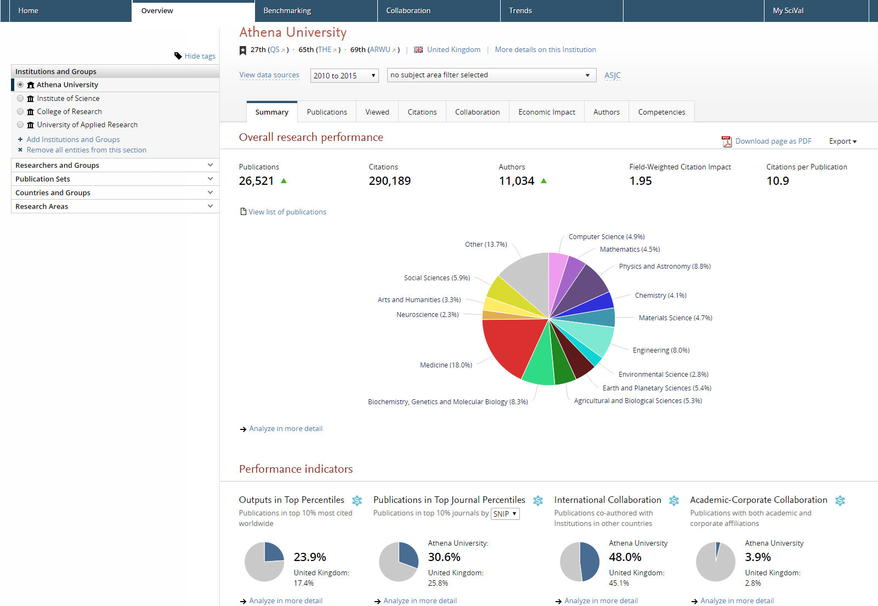Image resolution: width=878 pixels, height=606 pixels.
Task: Click Top Journal Percentiles snowball icon
Action: pos(538,501)
